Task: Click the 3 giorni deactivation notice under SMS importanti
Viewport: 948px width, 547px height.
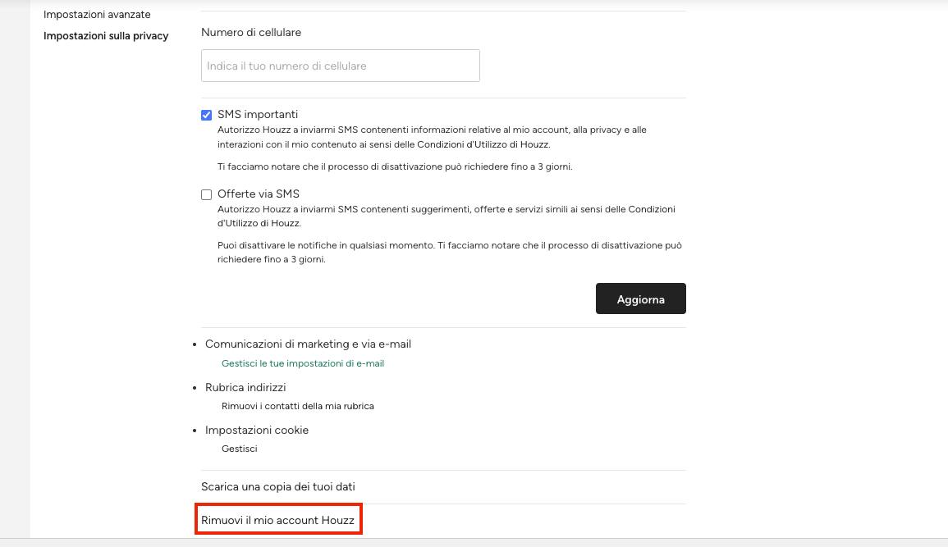Action: coord(395,166)
